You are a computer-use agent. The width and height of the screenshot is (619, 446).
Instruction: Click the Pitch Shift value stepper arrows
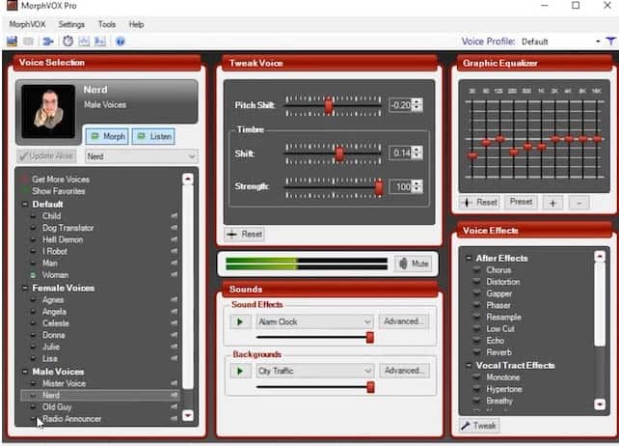pos(417,105)
